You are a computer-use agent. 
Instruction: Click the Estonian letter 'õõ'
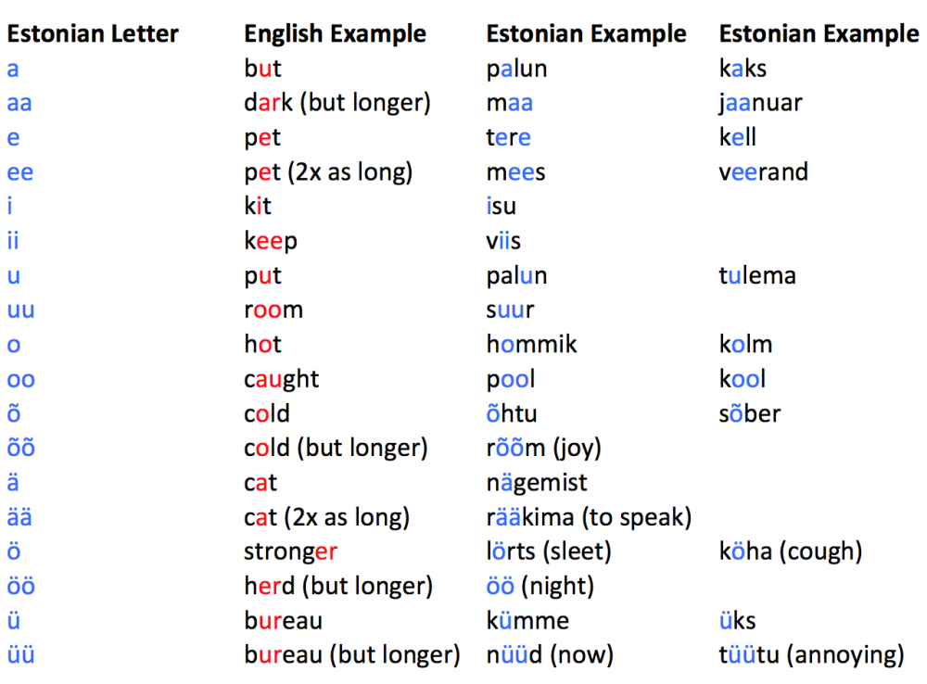click(x=21, y=448)
